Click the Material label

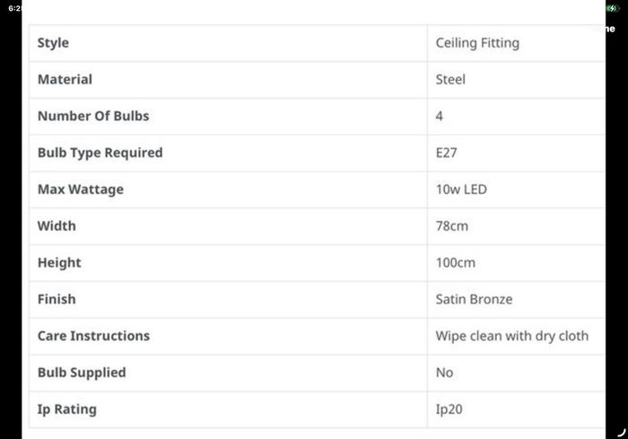point(65,79)
